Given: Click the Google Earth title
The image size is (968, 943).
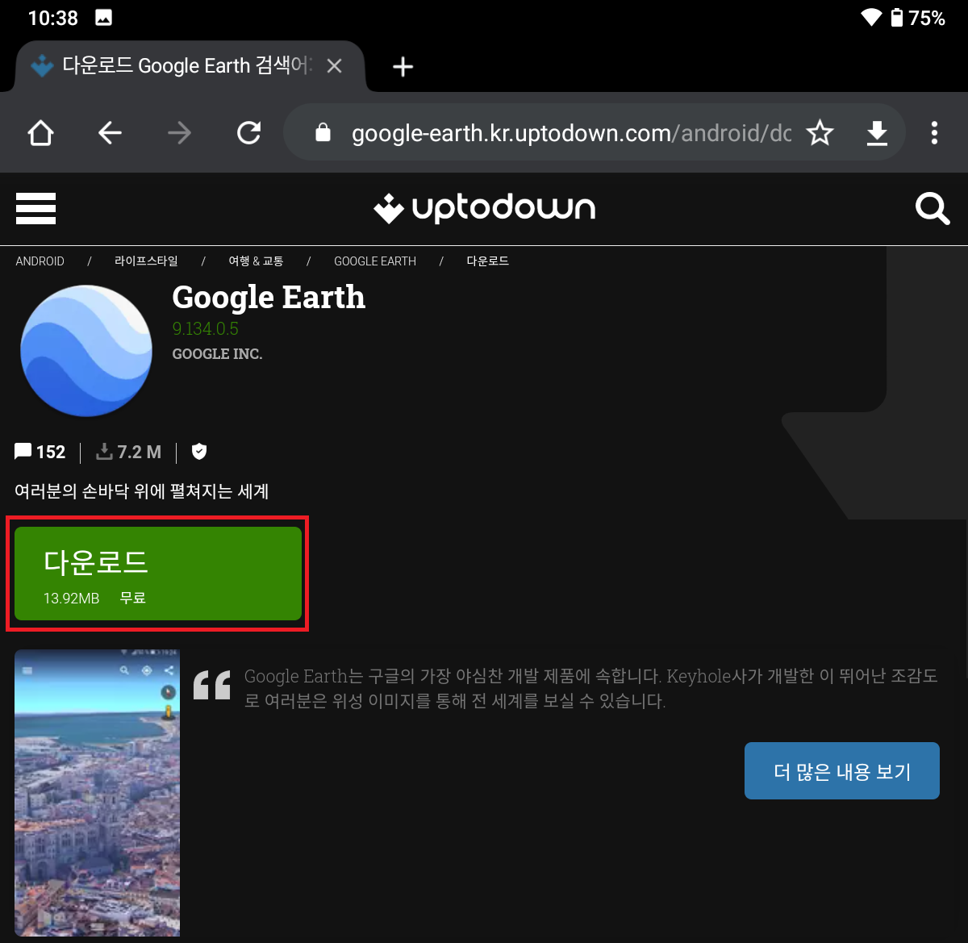Looking at the screenshot, I should coord(269,298).
